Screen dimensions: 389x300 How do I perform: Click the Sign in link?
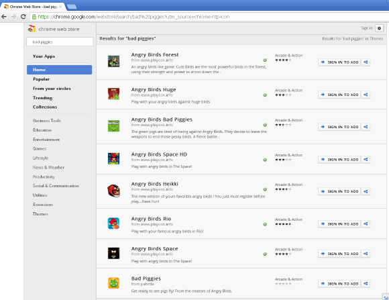coord(367,28)
